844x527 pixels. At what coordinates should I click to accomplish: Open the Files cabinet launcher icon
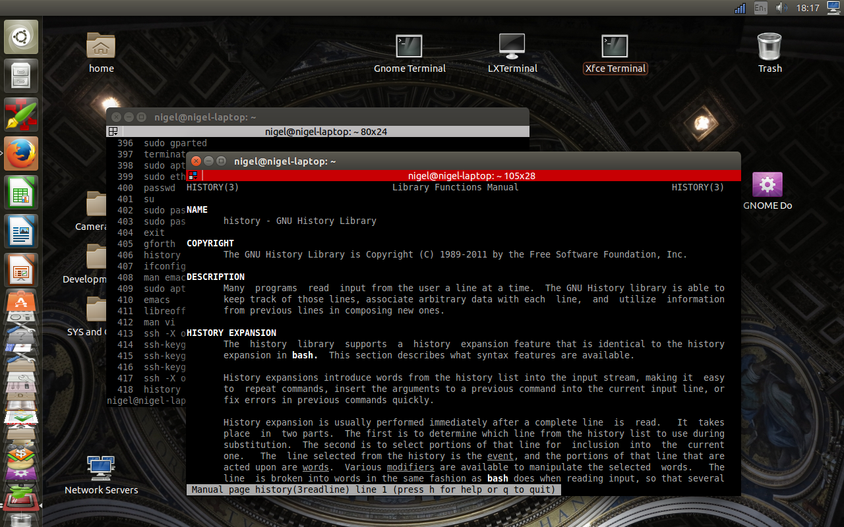pos(22,76)
